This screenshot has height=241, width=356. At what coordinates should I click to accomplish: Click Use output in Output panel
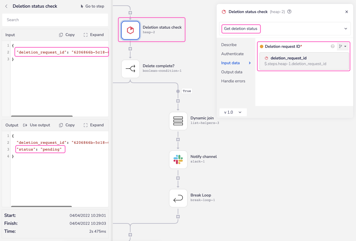click(x=36, y=125)
